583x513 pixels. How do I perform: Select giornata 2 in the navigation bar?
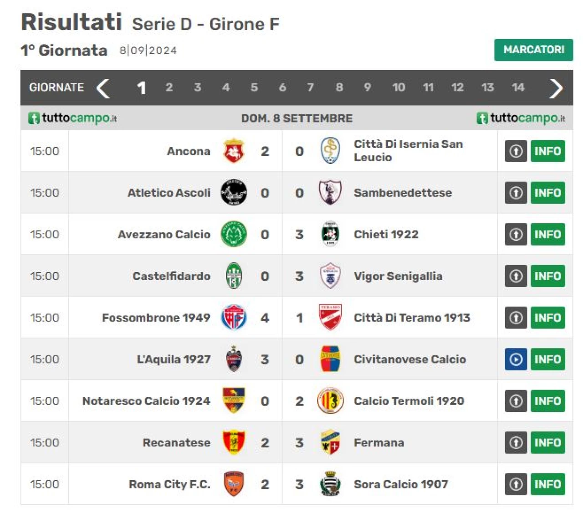[169, 87]
